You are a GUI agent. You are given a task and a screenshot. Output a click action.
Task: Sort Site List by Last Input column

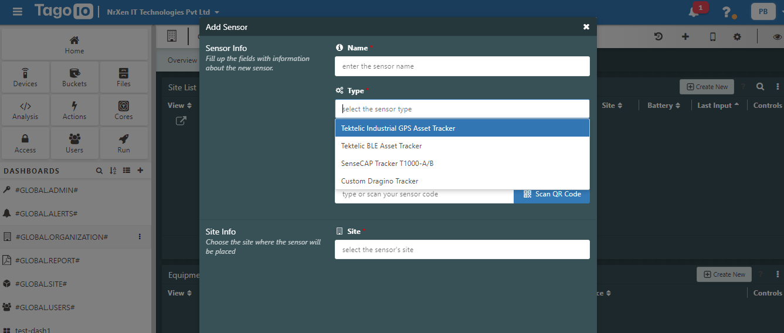[x=718, y=106]
